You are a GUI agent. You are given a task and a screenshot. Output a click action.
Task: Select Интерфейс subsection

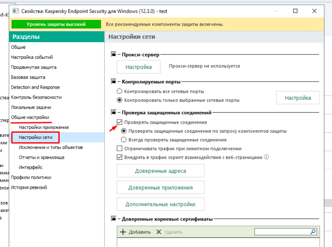coord(30,167)
